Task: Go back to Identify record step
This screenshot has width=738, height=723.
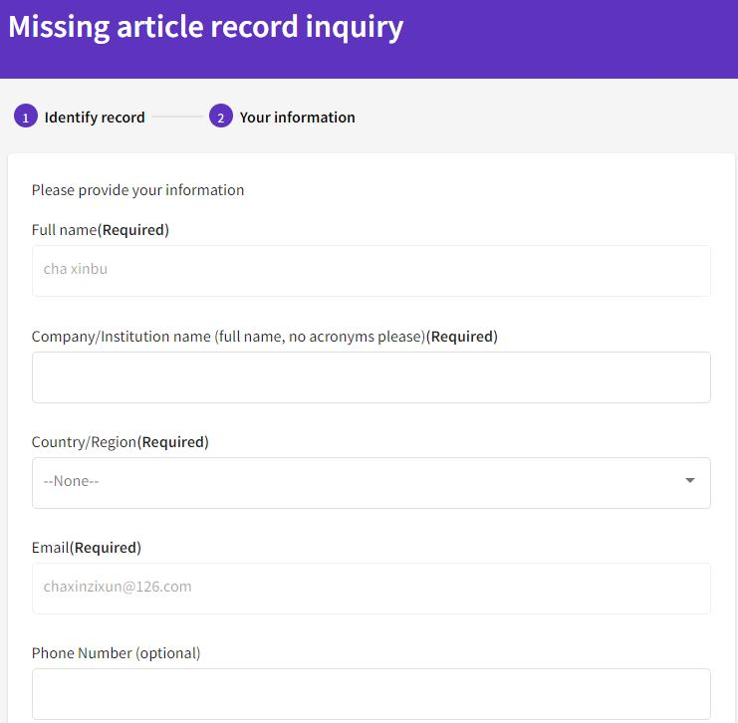Action: pos(95,118)
